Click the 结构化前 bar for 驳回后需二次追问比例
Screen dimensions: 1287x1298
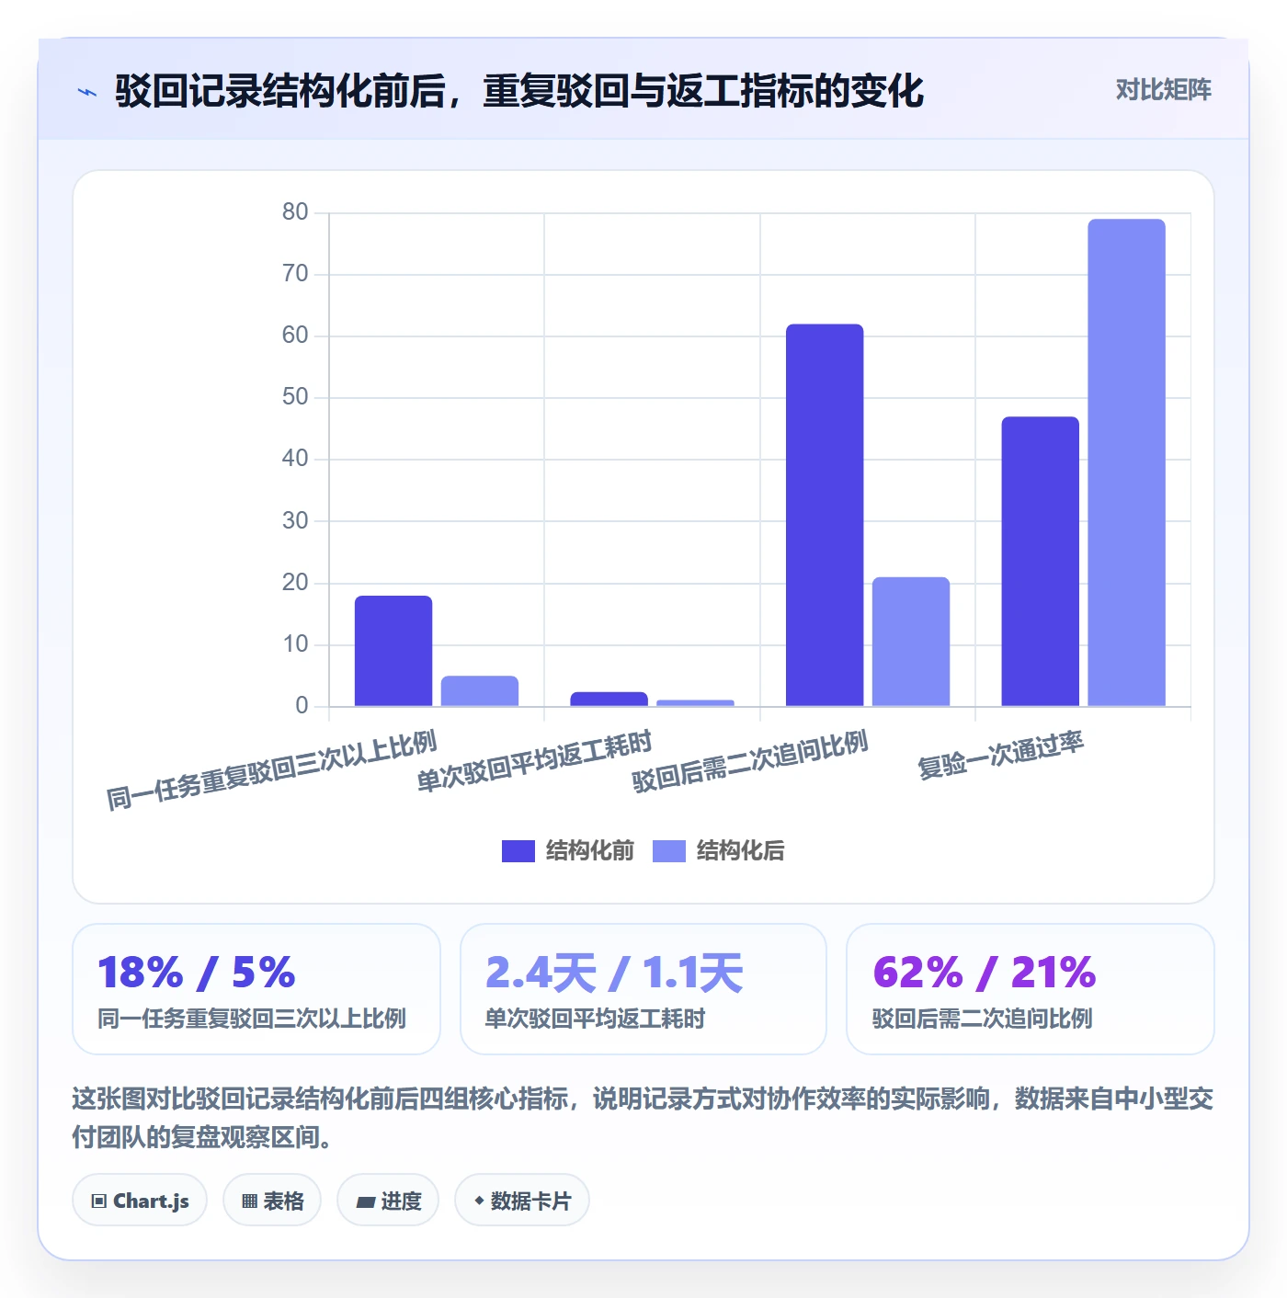(x=825, y=515)
